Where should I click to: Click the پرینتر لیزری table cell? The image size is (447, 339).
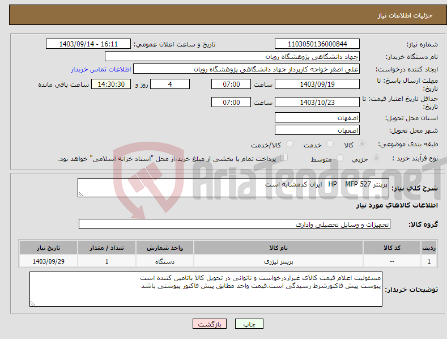click(279, 261)
